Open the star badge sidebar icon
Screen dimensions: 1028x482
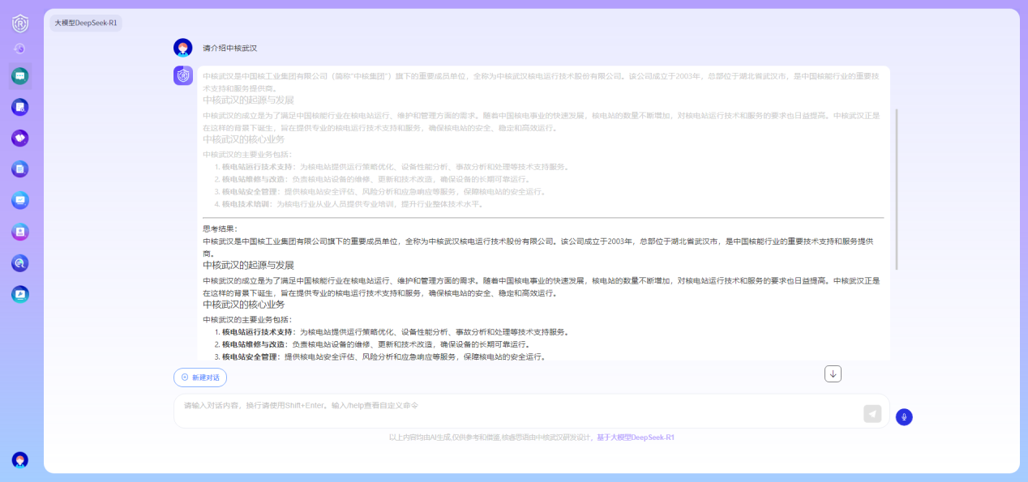click(x=20, y=232)
